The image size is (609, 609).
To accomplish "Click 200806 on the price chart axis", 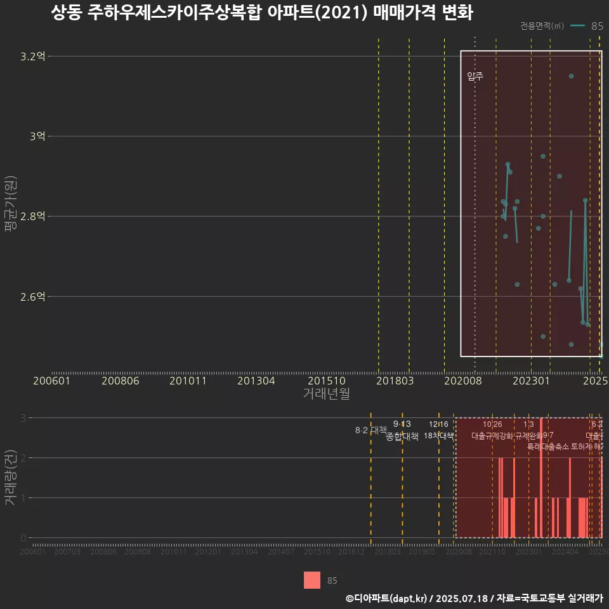I will click(121, 381).
